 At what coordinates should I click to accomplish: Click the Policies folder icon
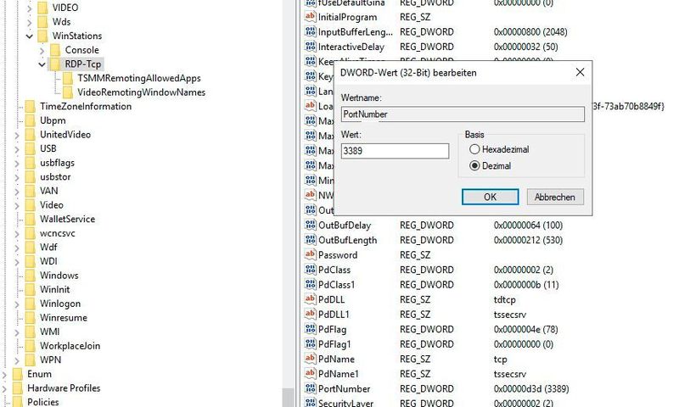coord(17,402)
